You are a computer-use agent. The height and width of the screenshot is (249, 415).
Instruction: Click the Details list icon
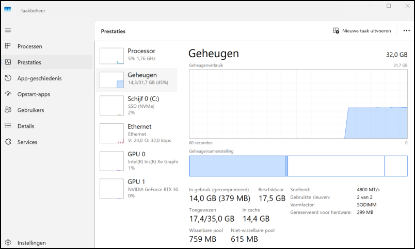[8, 126]
